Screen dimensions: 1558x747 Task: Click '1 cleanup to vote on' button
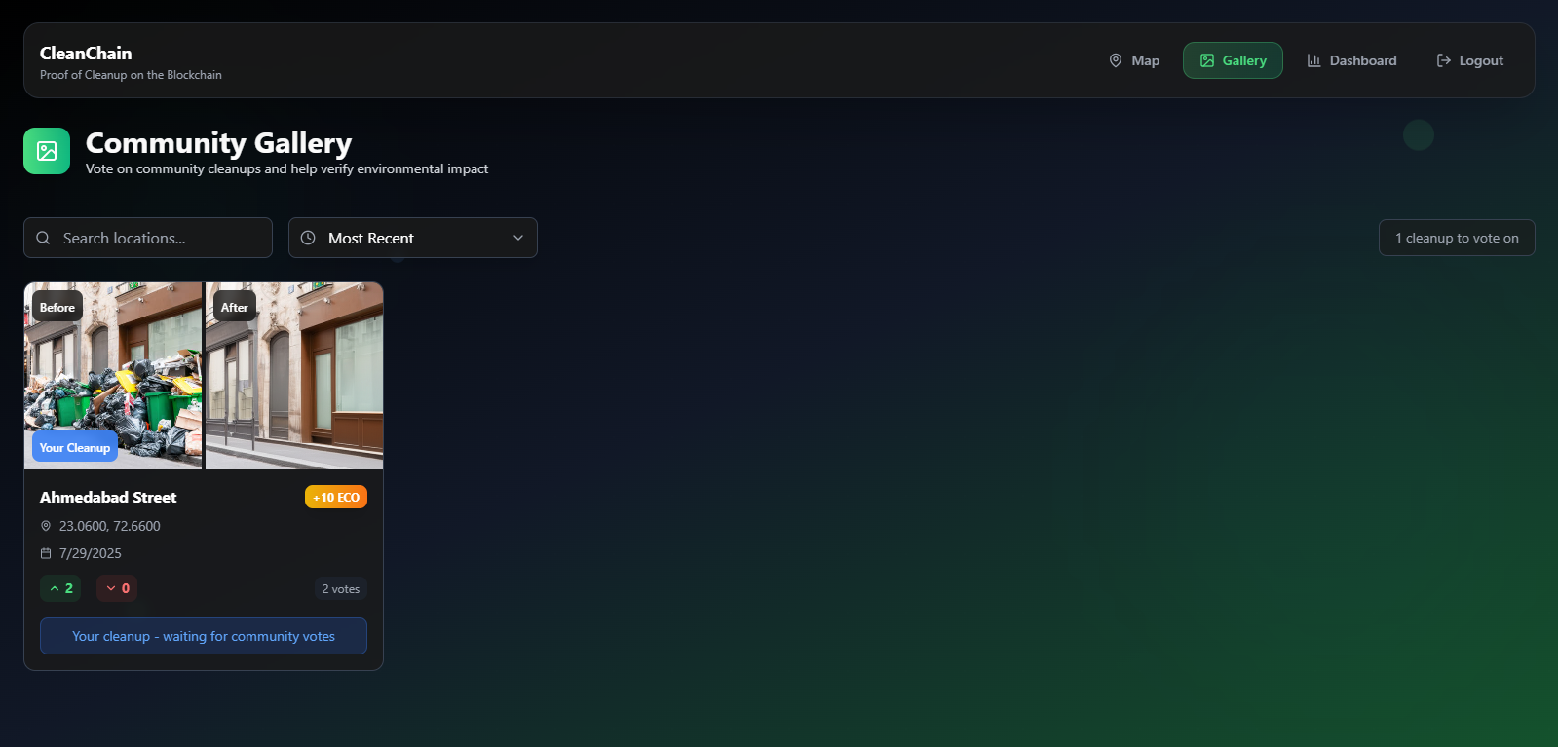pyautogui.click(x=1457, y=238)
